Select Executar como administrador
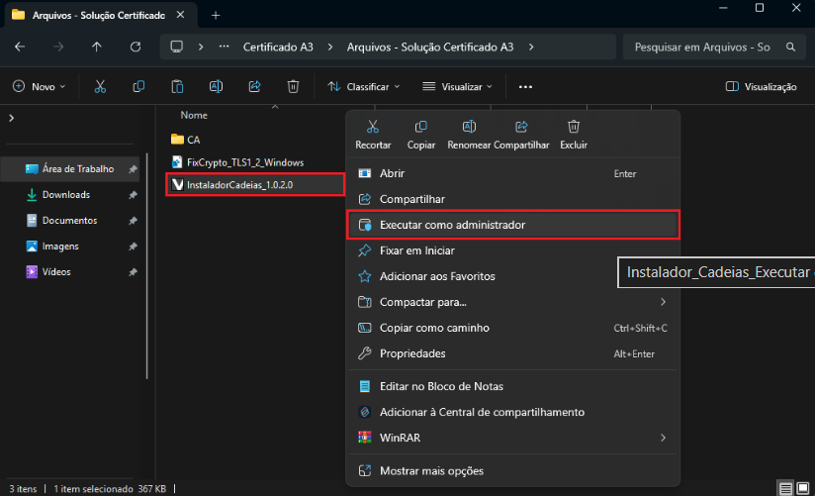 coord(452,225)
